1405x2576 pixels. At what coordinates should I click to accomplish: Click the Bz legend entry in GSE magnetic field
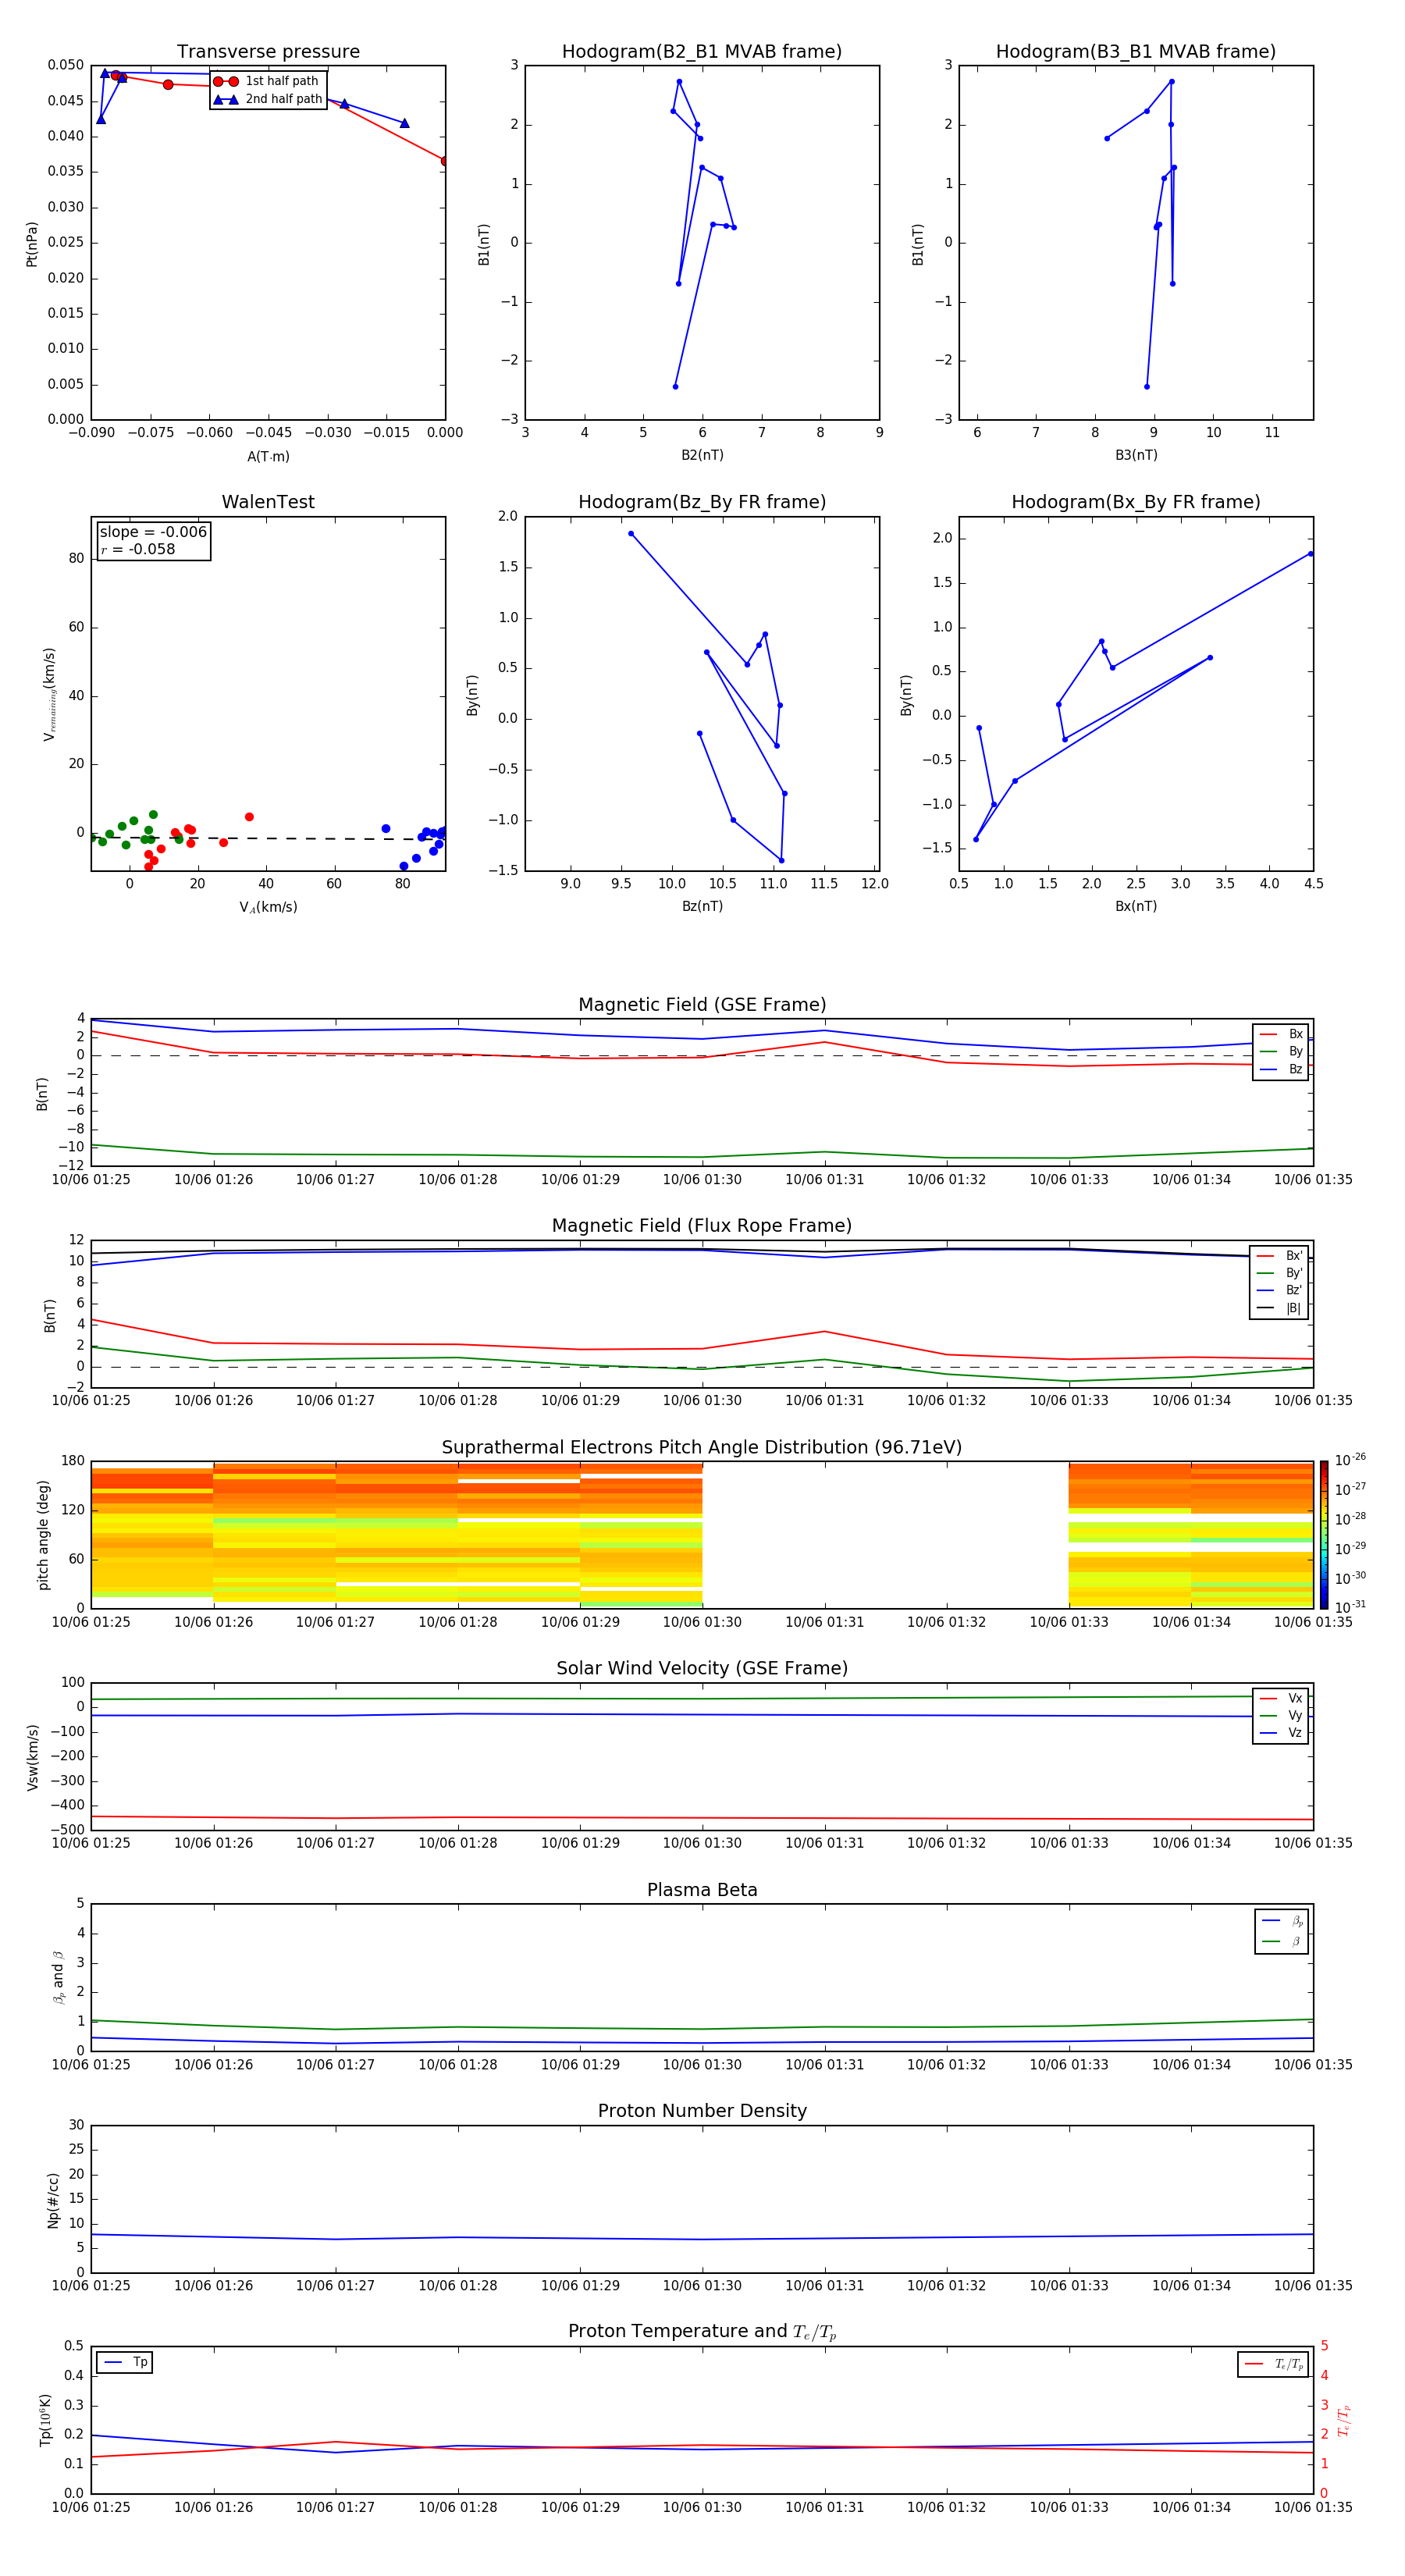1281,1070
